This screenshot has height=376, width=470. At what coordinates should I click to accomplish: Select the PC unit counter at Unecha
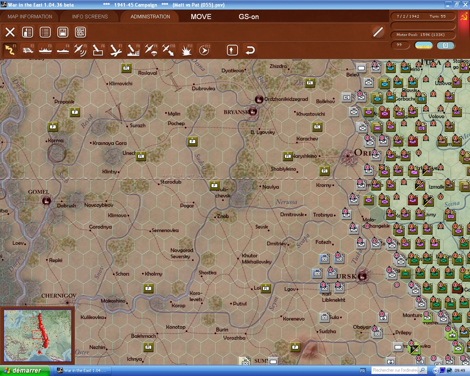pos(141,156)
